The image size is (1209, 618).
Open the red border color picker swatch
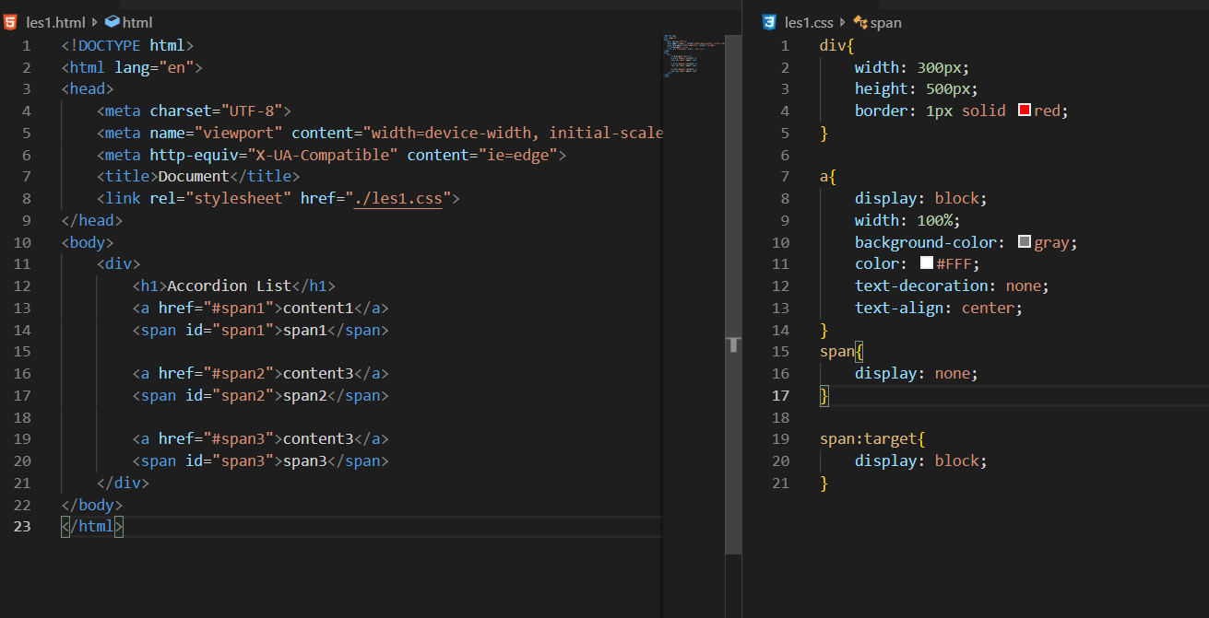[1024, 111]
